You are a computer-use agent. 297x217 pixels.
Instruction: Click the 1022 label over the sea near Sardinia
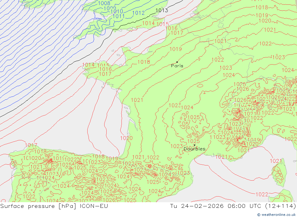(262, 194)
